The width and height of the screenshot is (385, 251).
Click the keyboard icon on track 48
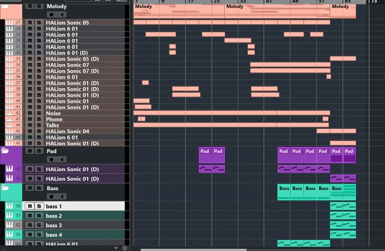10,169
